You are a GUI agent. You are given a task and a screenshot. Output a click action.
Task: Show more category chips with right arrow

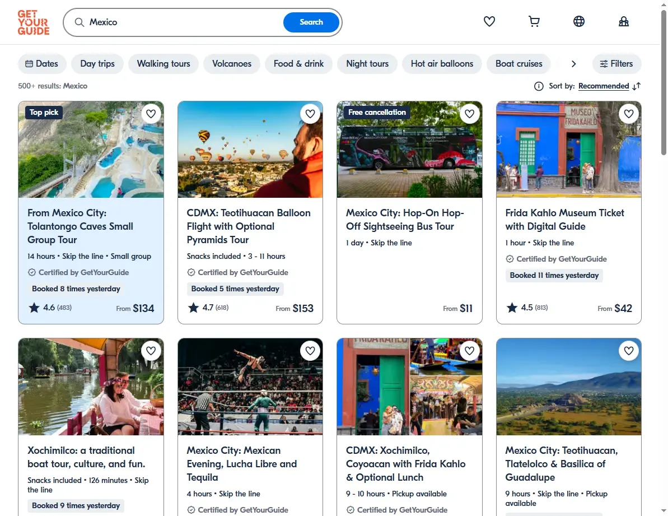click(573, 64)
